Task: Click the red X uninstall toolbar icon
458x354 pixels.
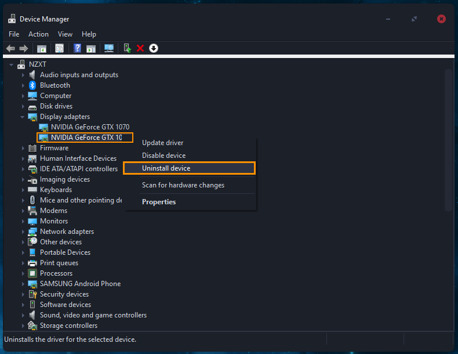Action: (140, 48)
